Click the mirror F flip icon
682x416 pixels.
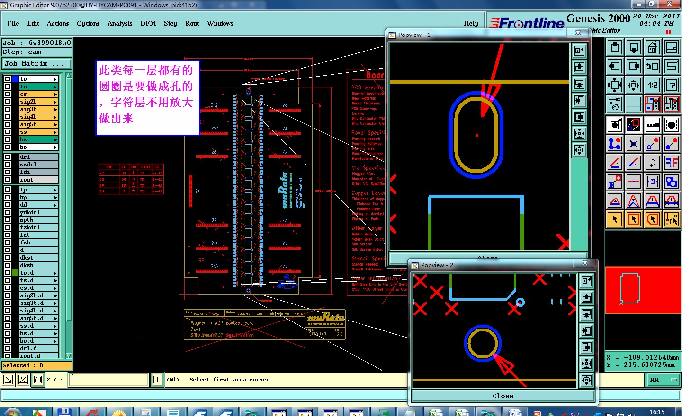pyautogui.click(x=672, y=163)
